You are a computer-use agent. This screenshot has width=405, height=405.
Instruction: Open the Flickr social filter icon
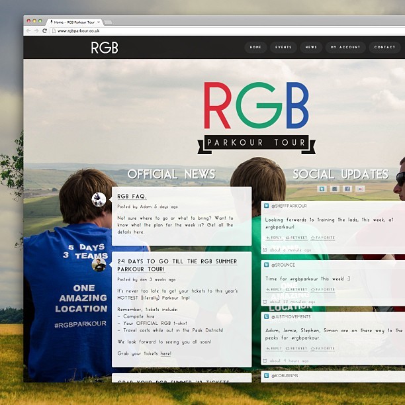(x=360, y=189)
